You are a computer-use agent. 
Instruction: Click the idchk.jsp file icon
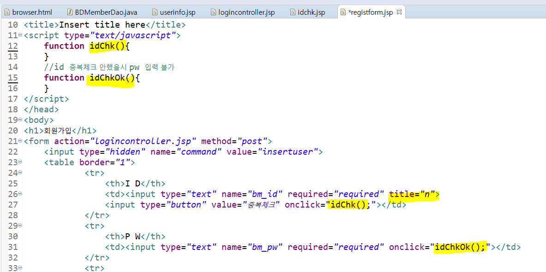pyautogui.click(x=293, y=12)
